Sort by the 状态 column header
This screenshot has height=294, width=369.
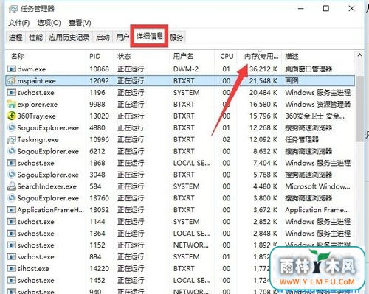click(142, 56)
